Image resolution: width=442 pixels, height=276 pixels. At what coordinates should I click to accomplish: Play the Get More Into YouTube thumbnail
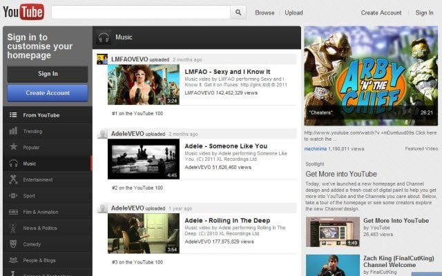[x=333, y=232]
